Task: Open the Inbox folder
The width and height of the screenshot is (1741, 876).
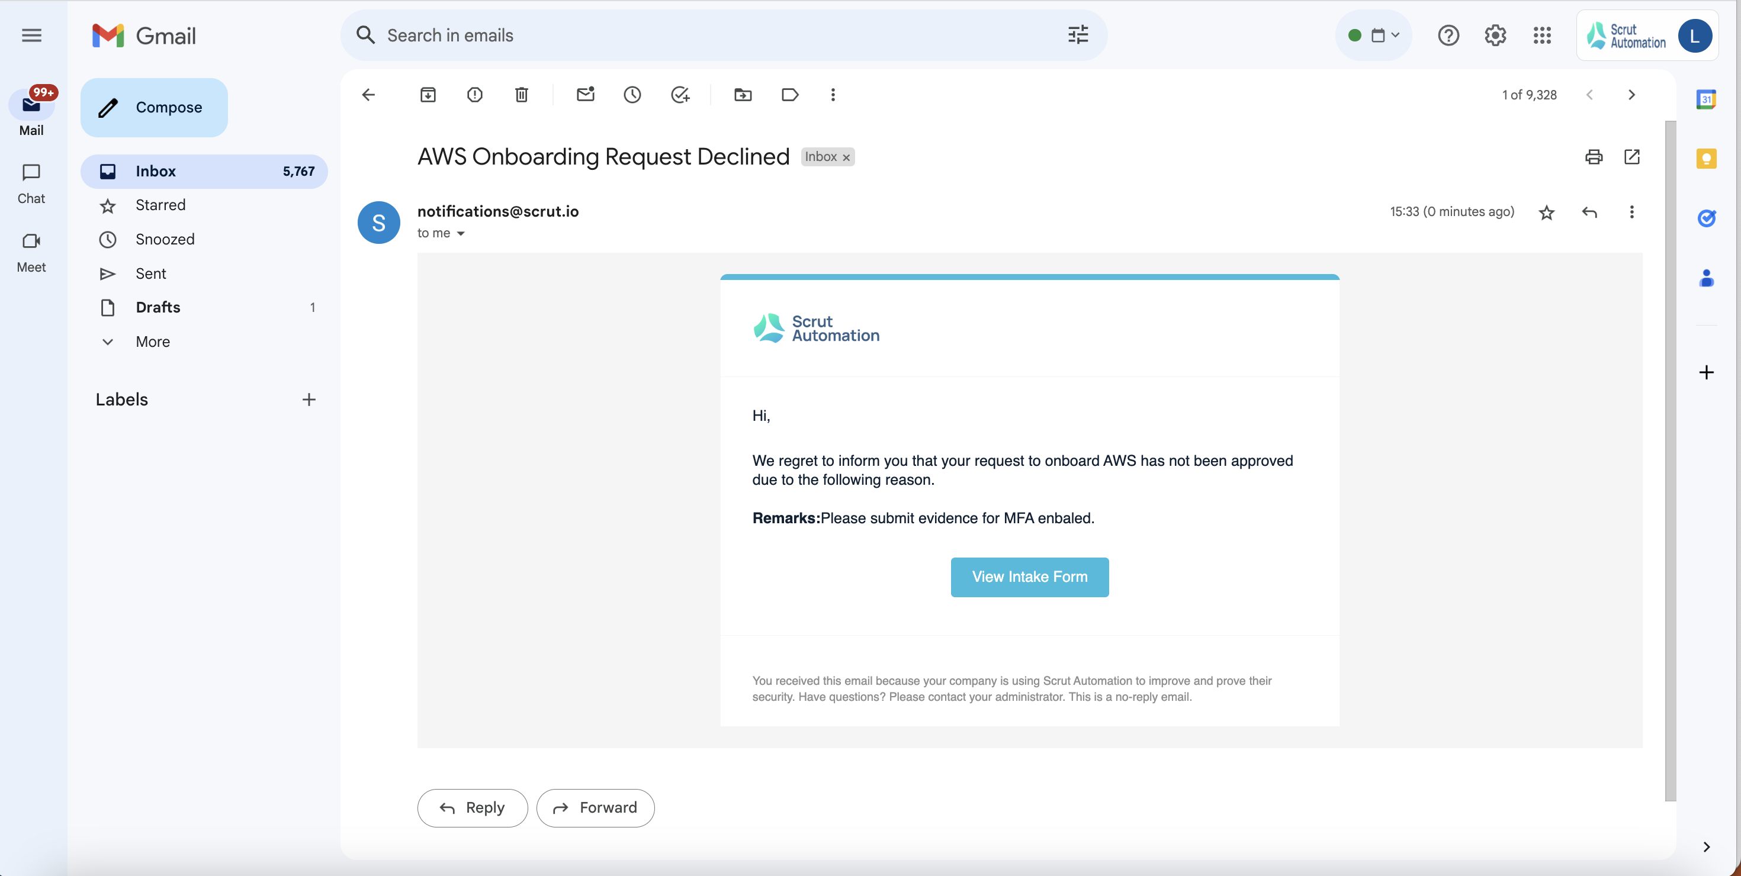Action: tap(204, 172)
